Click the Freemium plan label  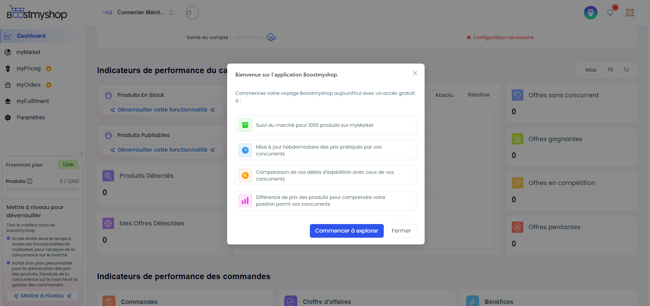pos(24,165)
